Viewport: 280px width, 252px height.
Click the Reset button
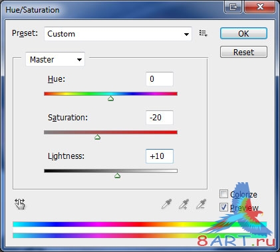(x=243, y=52)
